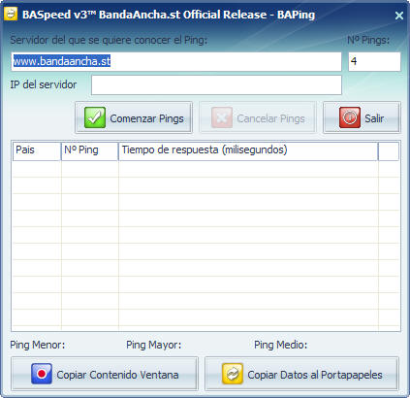Sort by the Nº Ping column header
Viewport: 410px width, 398px height.
point(90,150)
